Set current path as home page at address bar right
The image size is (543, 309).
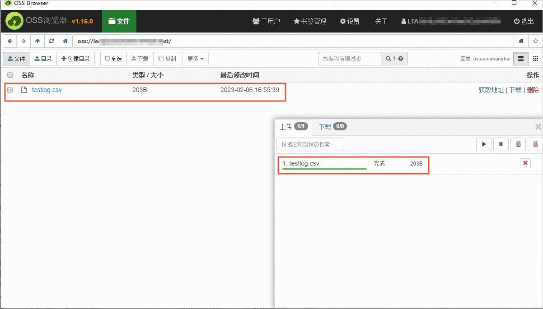(x=521, y=41)
